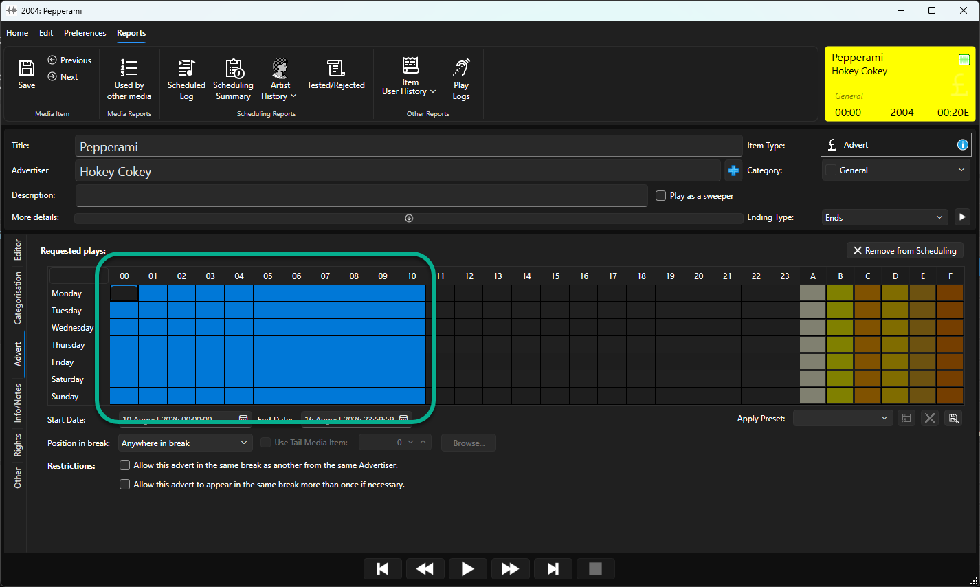Open the Play Logs report
The height and width of the screenshot is (587, 980).
(461, 80)
